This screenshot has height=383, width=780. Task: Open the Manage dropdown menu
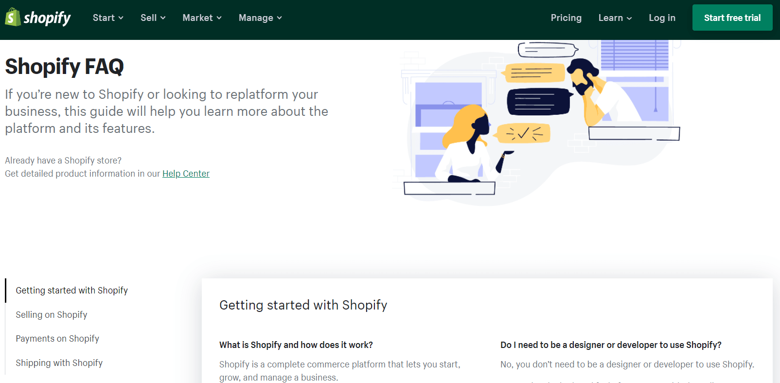point(260,18)
